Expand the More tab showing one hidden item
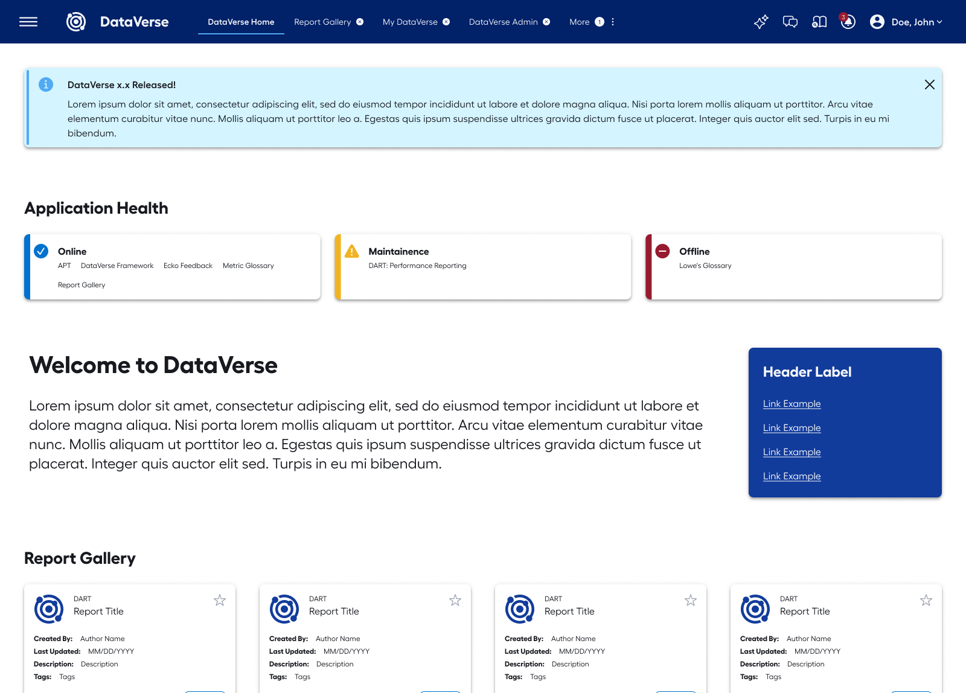 (579, 22)
